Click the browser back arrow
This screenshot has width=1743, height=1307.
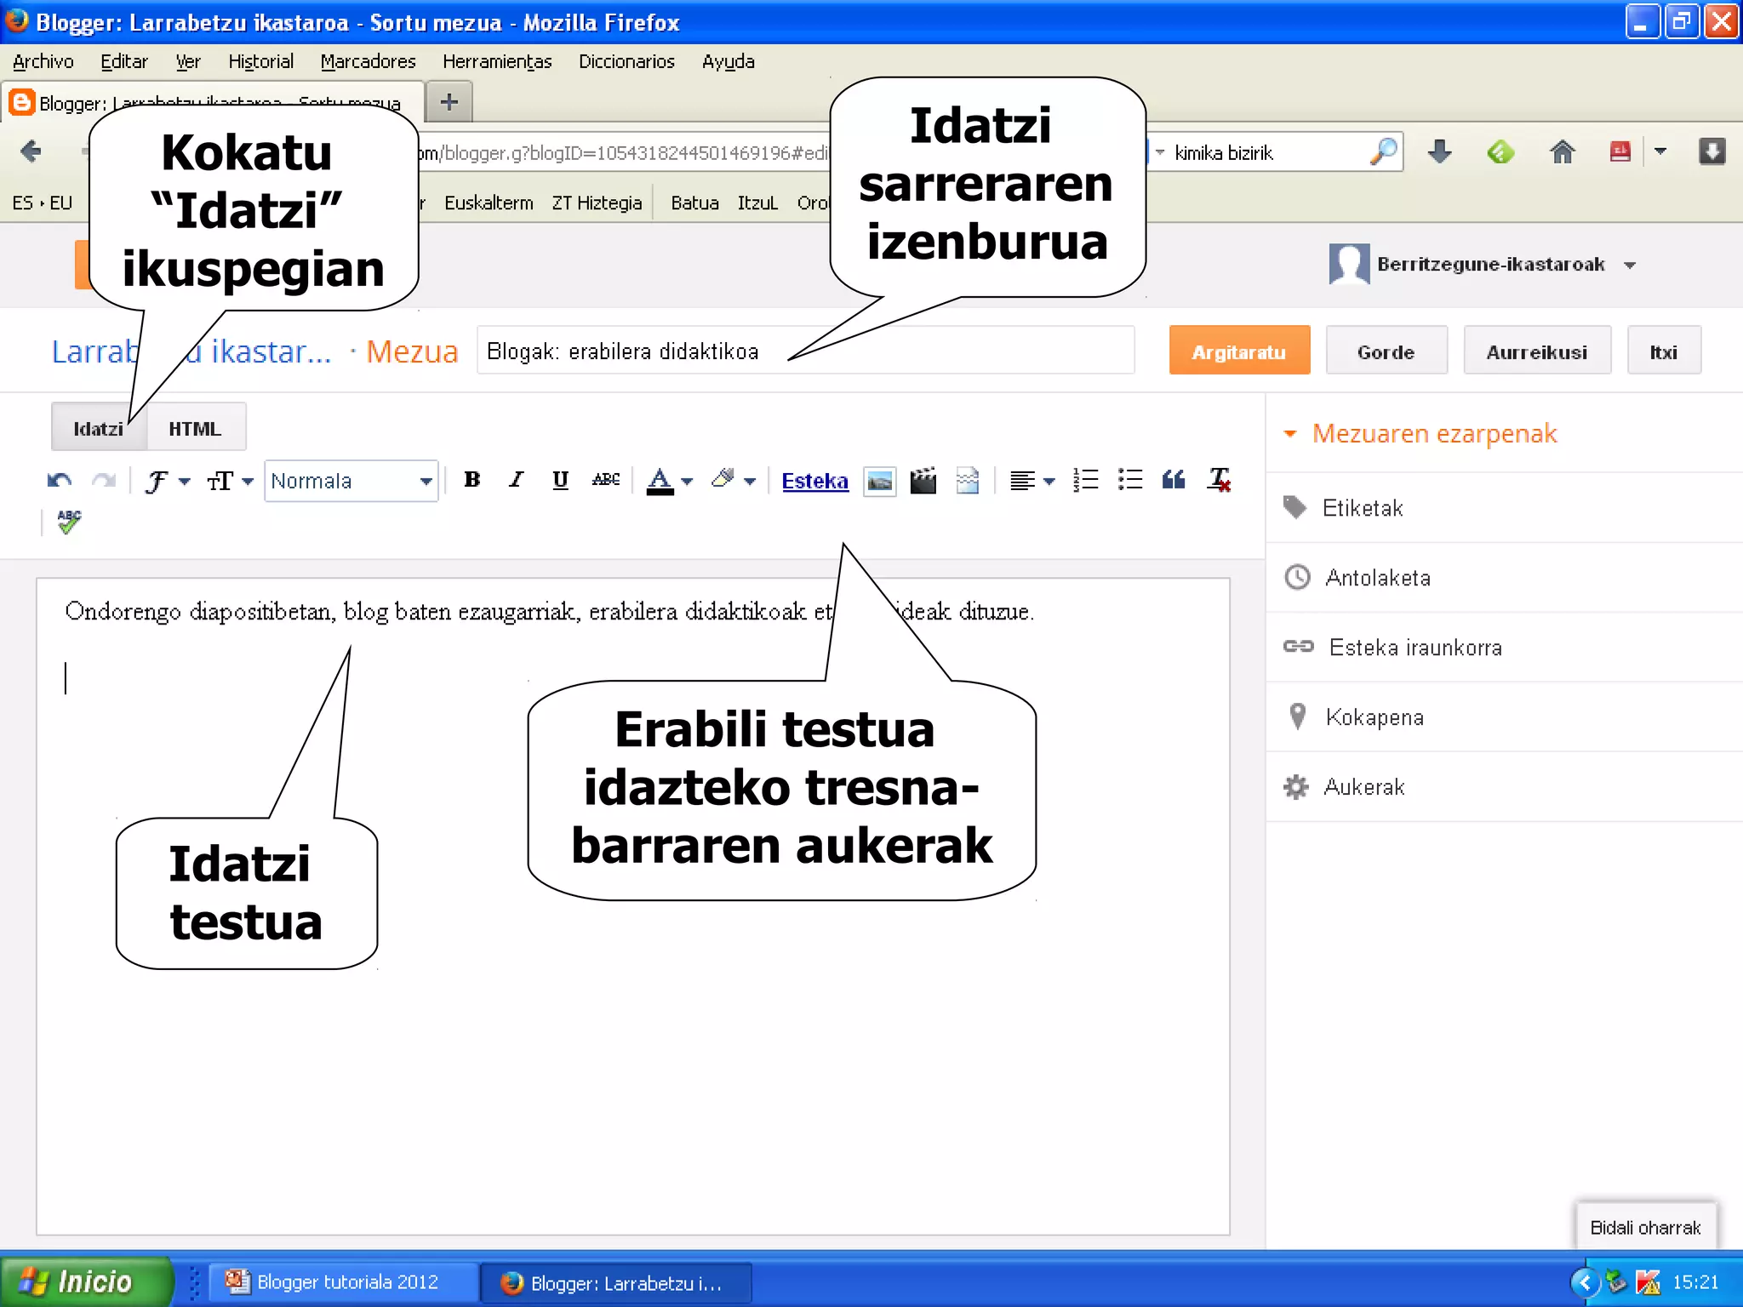(31, 151)
